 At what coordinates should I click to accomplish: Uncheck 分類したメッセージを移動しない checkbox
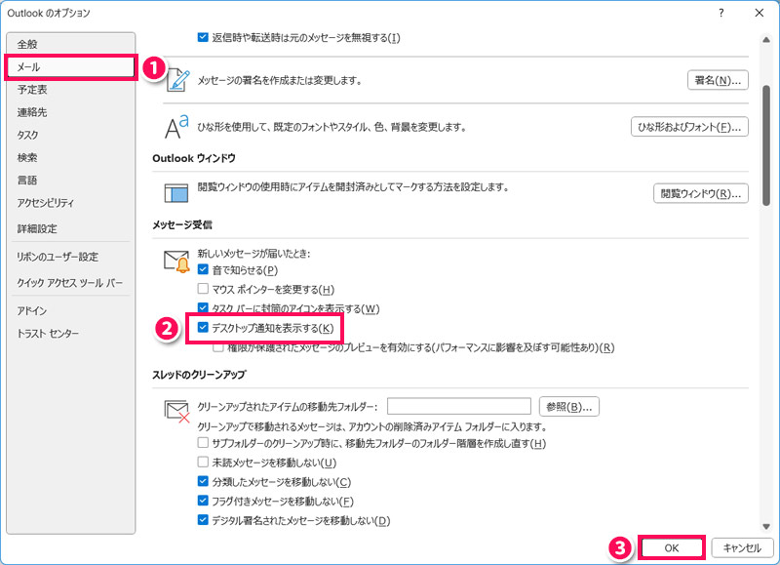point(203,481)
